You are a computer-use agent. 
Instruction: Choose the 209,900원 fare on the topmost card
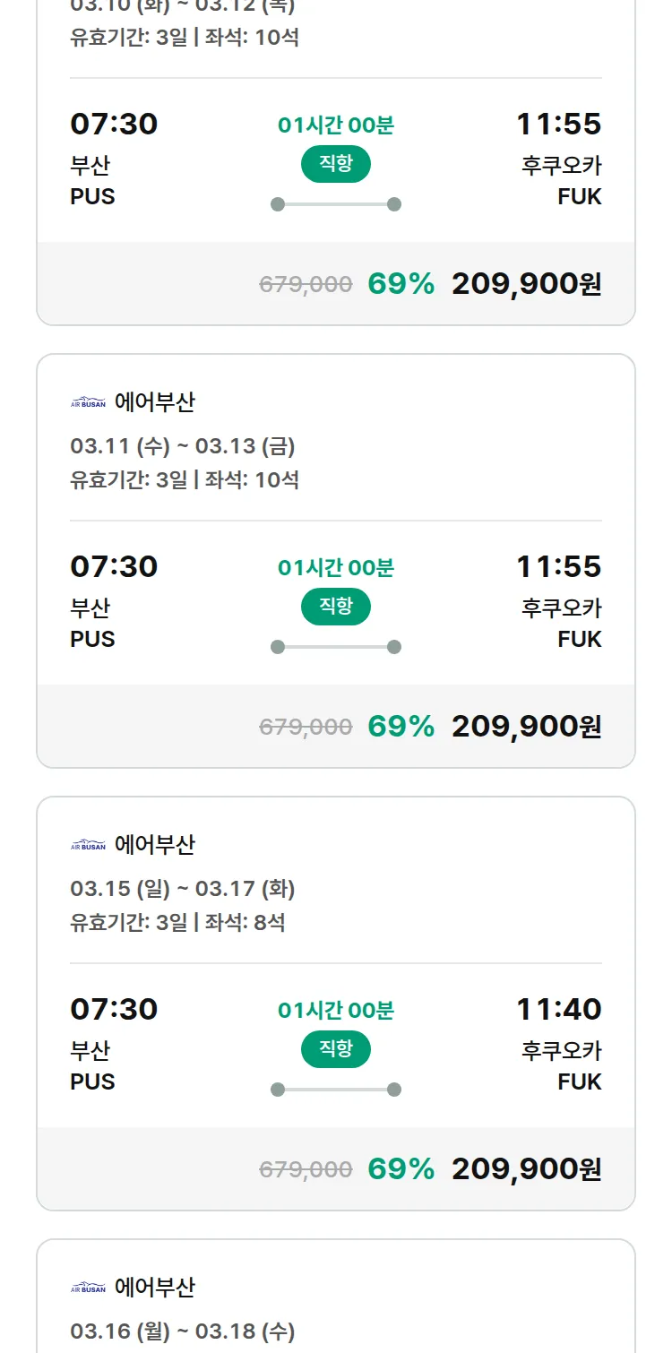click(x=526, y=283)
